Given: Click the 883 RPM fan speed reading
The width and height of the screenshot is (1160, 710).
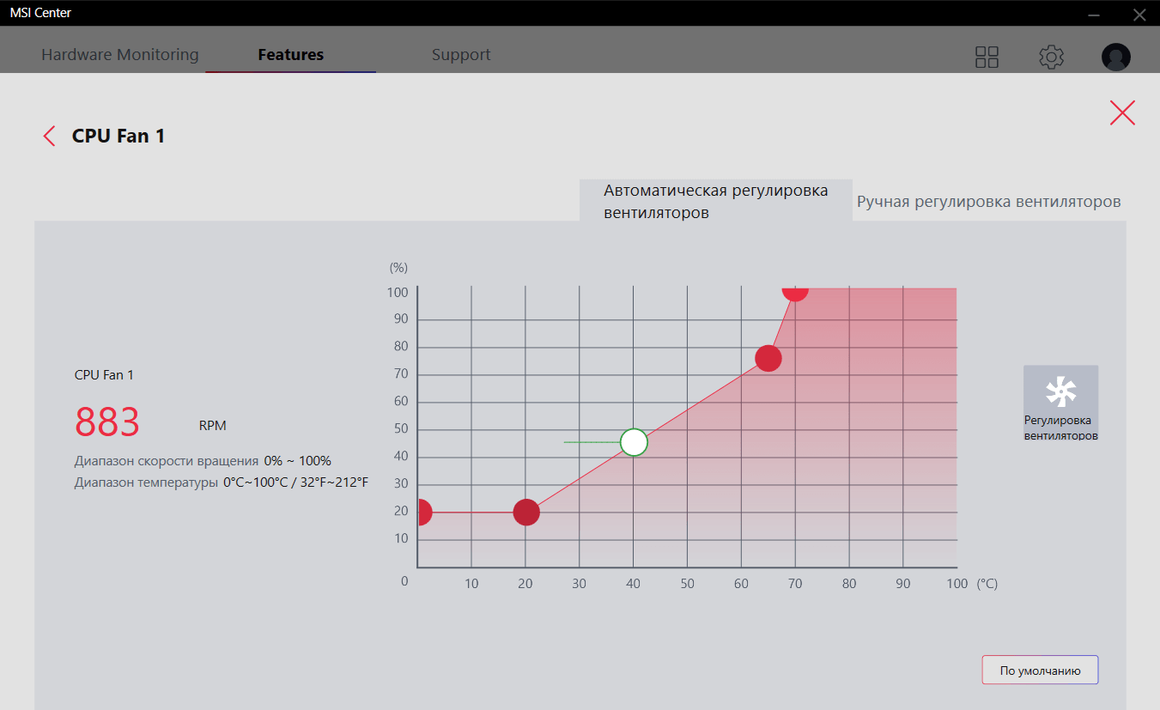Looking at the screenshot, I should coord(107,422).
